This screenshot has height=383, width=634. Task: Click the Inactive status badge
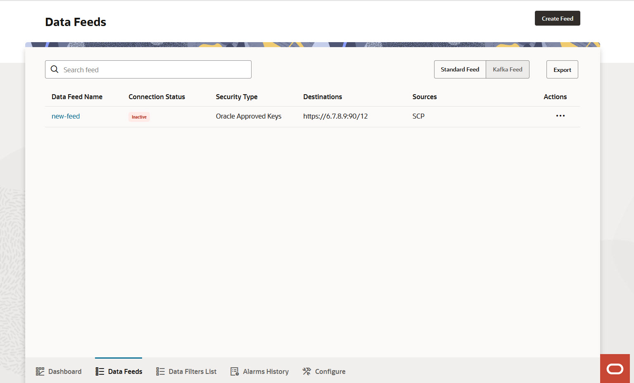(x=139, y=117)
